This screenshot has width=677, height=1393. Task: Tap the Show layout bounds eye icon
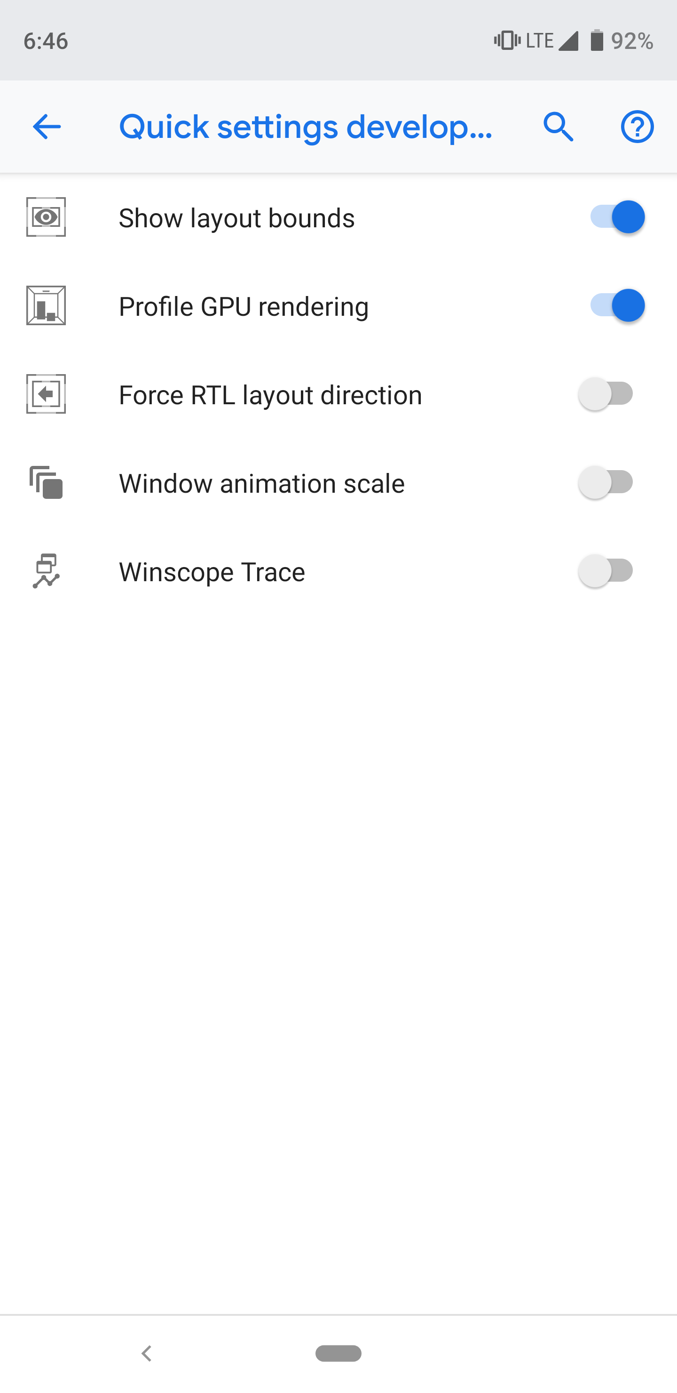point(46,217)
